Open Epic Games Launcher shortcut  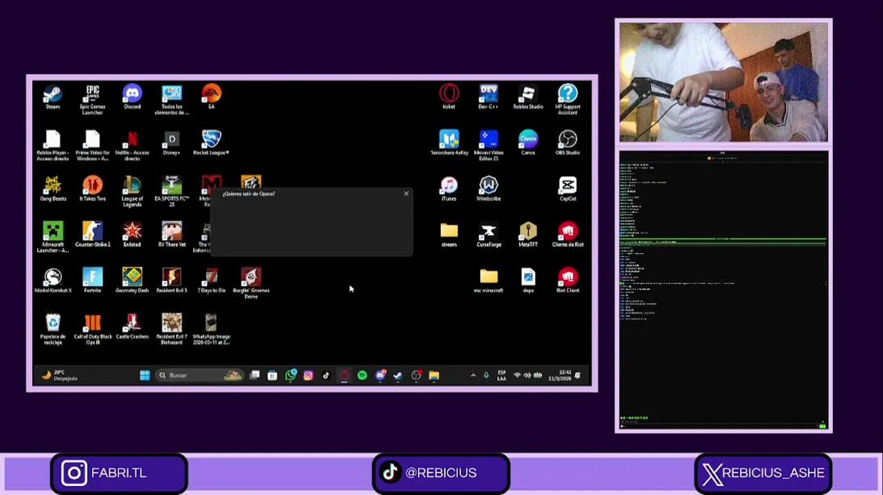click(x=92, y=100)
